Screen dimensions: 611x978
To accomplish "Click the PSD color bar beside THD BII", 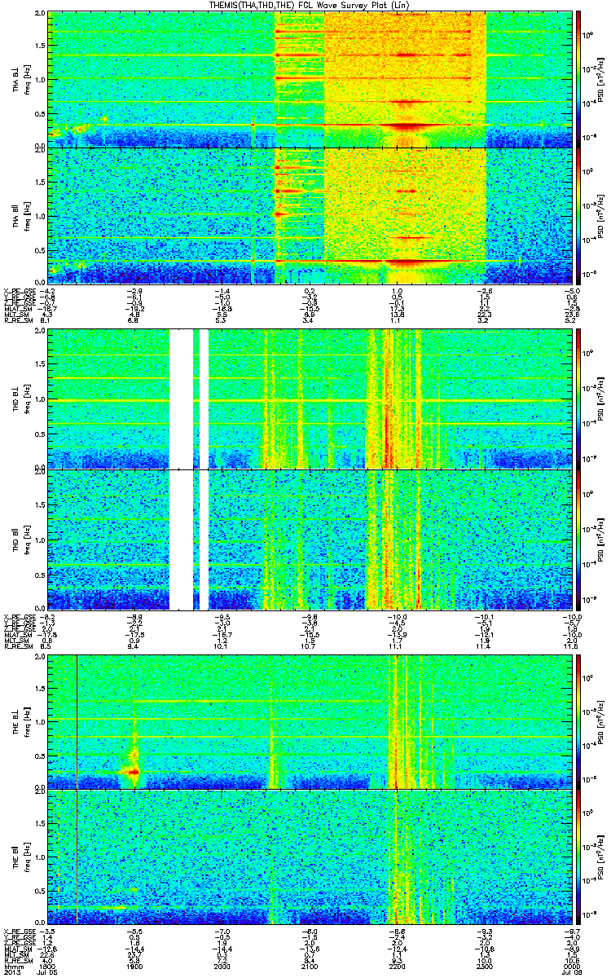I will point(579,540).
